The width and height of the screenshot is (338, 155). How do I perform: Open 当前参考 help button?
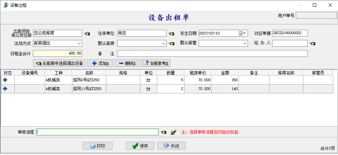point(156,63)
